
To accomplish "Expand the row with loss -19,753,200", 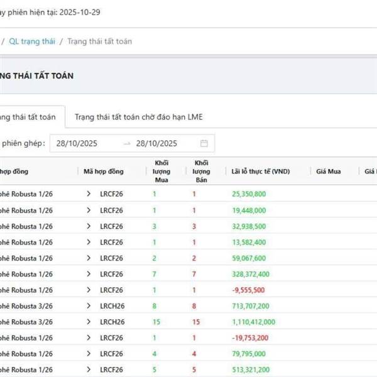I will coord(89,338).
